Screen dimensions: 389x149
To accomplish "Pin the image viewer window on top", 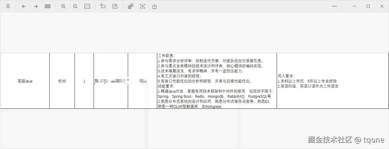I will (8, 6).
